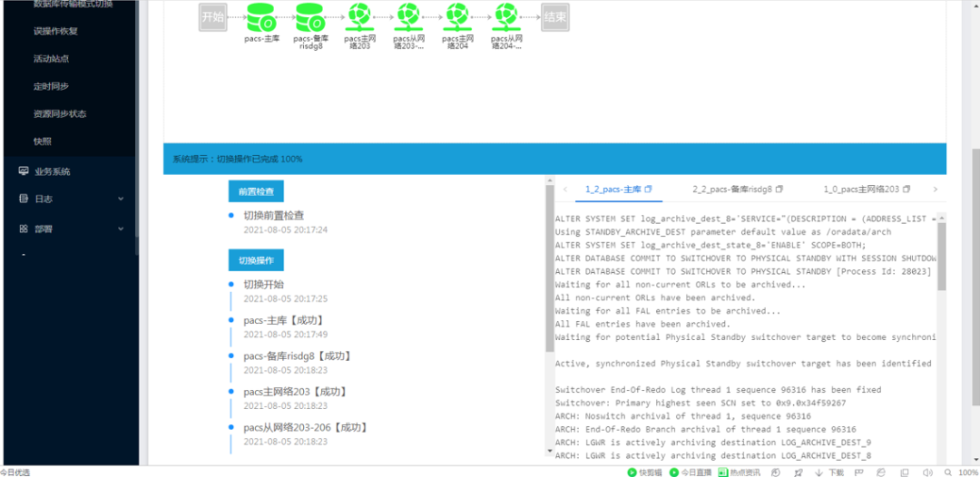
Task: Click the copy icon on 2_2_pacs-备库risdg8 tab
Action: [779, 190]
